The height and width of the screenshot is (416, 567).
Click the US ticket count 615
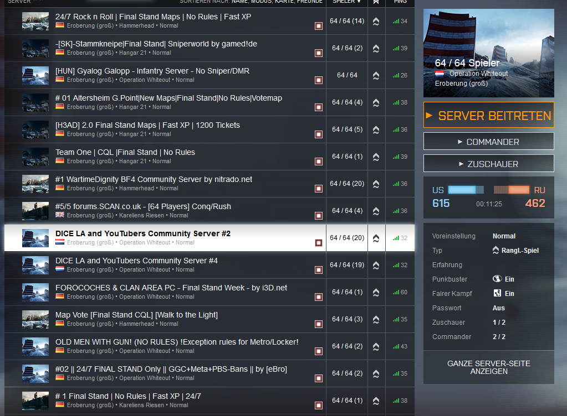[441, 203]
